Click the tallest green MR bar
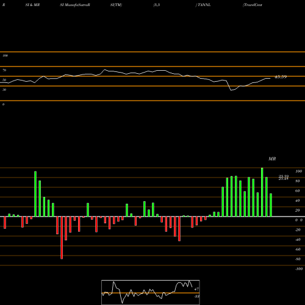The height and width of the screenshot is (305, 305). tap(262, 192)
